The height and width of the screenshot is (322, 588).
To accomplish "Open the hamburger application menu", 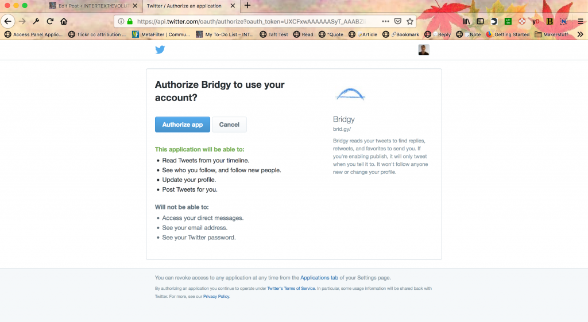I will click(581, 21).
